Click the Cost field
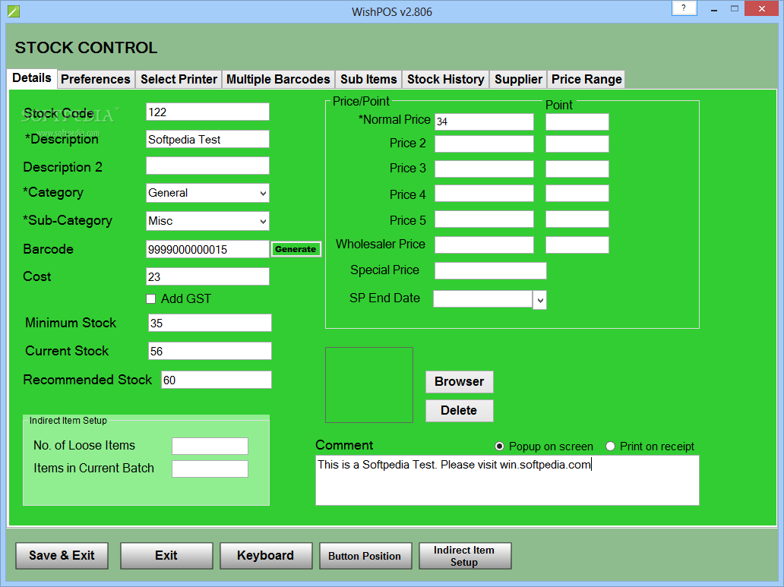This screenshot has width=784, height=587. pyautogui.click(x=207, y=276)
